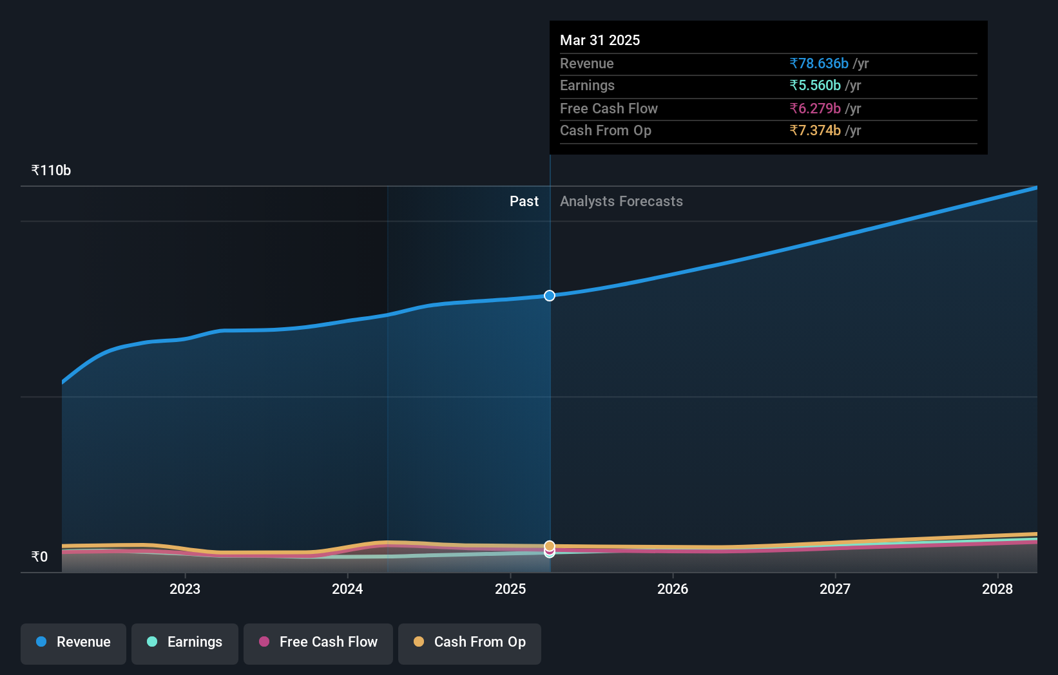
Task: Click the rupee symbol next to ₹110b axis label
Action: [x=34, y=169]
